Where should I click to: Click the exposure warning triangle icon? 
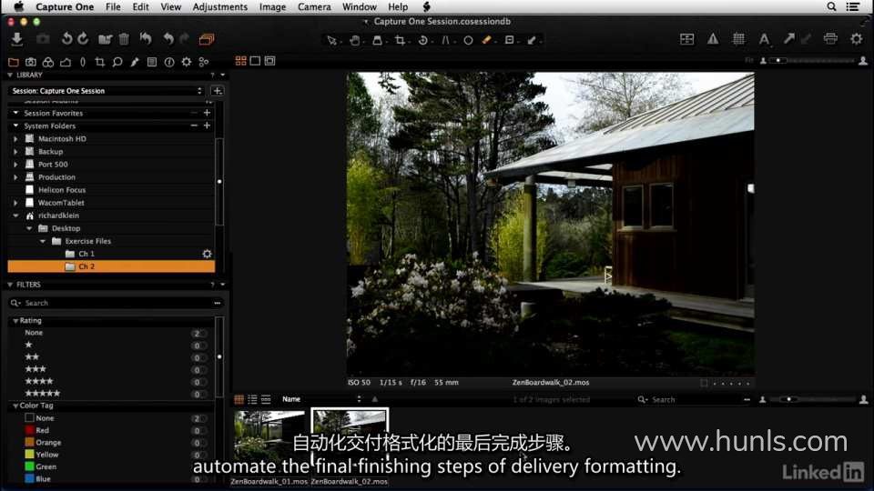click(x=713, y=39)
